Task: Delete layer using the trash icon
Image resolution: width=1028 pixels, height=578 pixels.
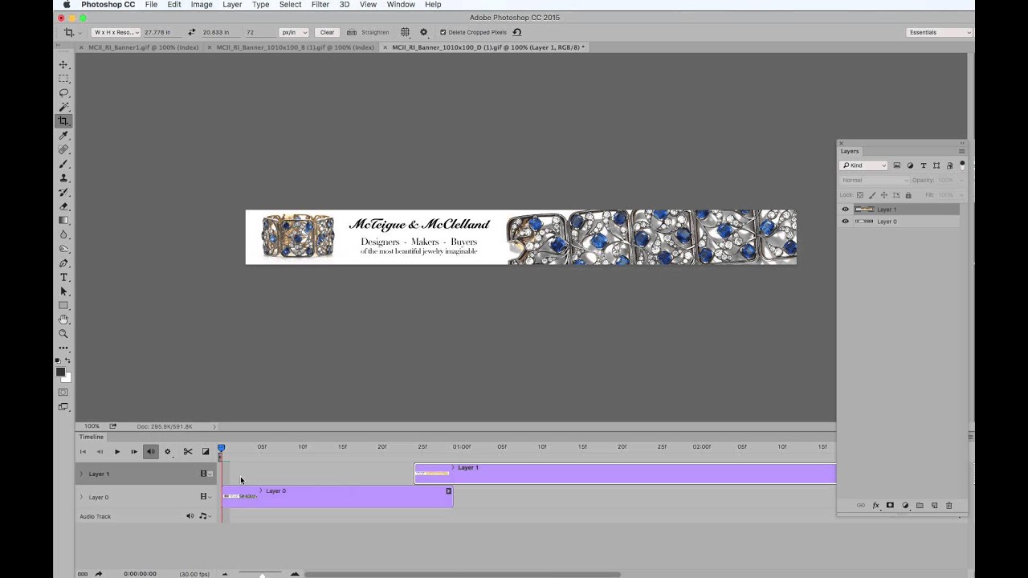Action: click(x=948, y=506)
